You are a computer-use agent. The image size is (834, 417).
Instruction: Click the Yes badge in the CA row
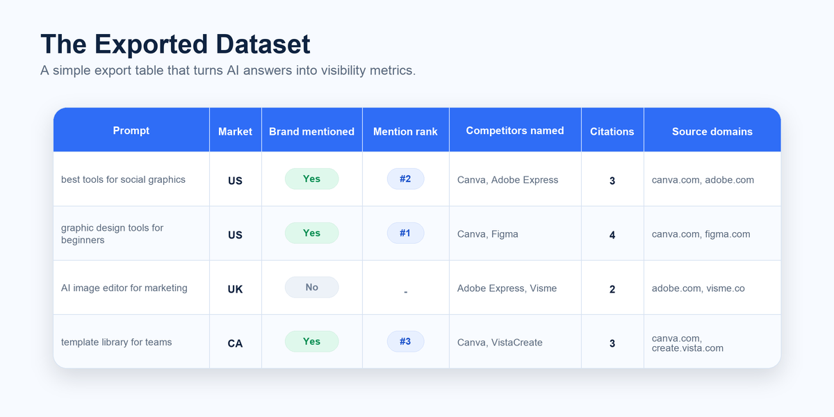point(311,341)
